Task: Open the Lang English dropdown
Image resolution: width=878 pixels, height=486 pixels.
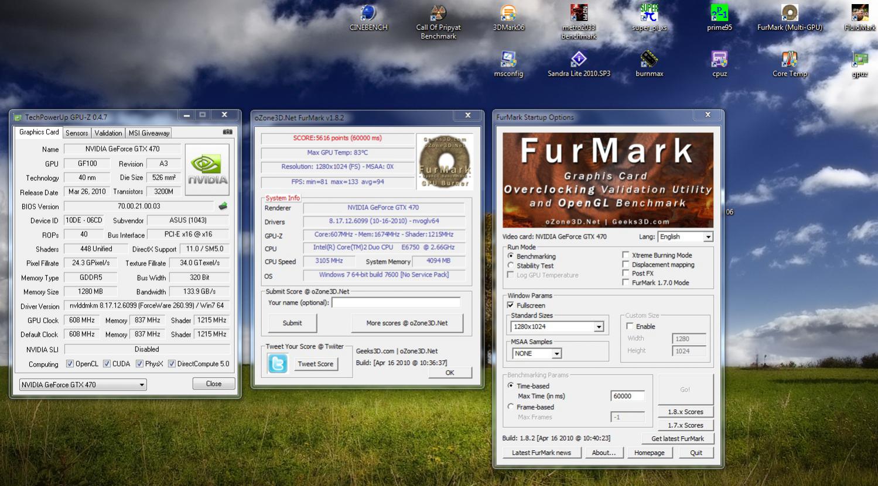Action: coord(685,237)
